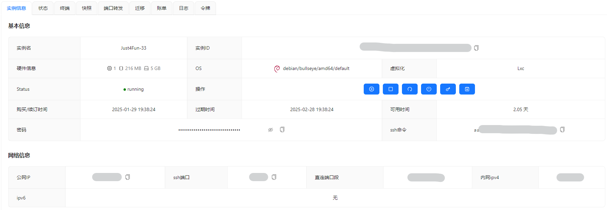Click the 网络信息 section heading
The image size is (607, 210).
[19, 155]
